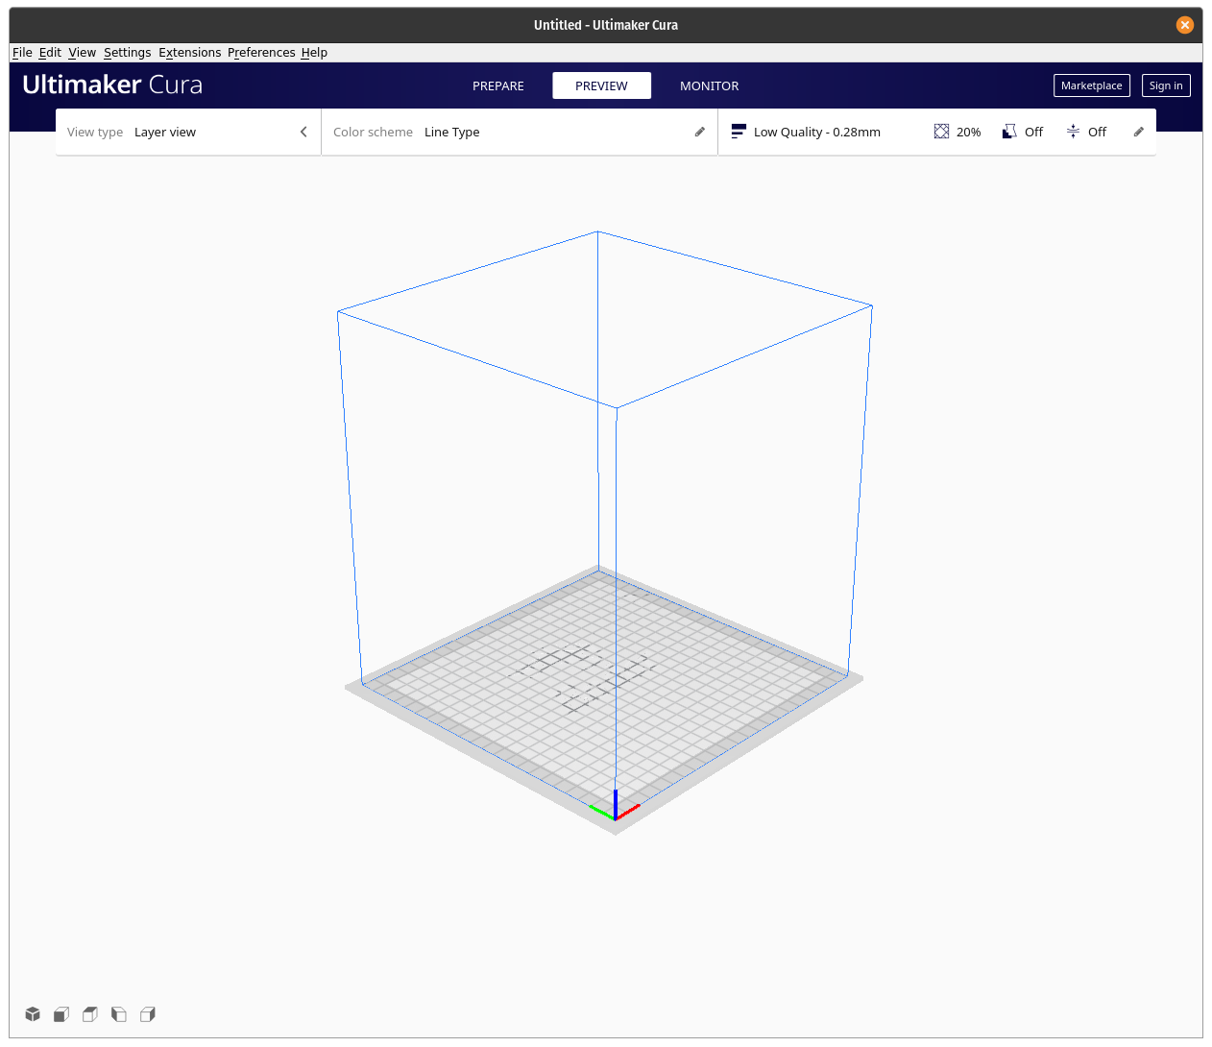Click the print settings pencil edit icon
Image resolution: width=1212 pixels, height=1047 pixels.
pyautogui.click(x=1138, y=133)
